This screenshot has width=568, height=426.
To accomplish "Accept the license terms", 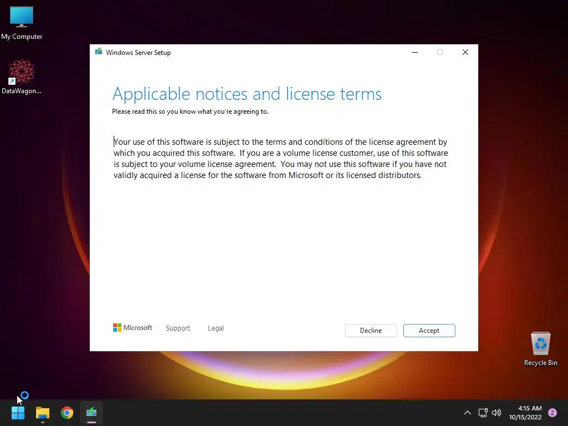I will click(429, 331).
